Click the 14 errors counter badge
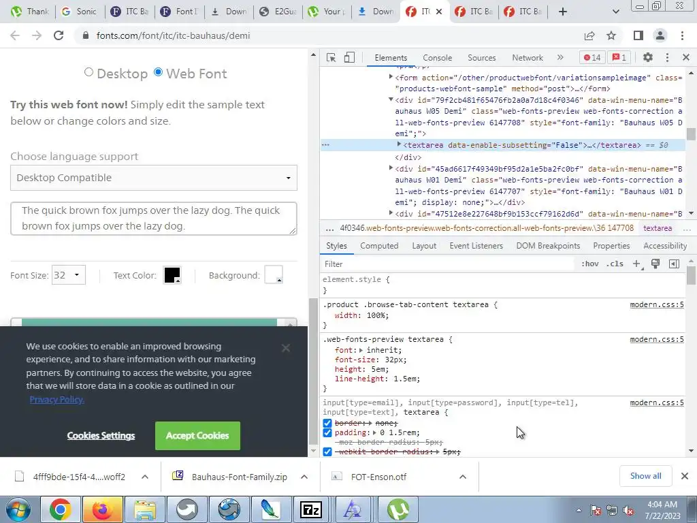This screenshot has width=697, height=523. coord(592,57)
